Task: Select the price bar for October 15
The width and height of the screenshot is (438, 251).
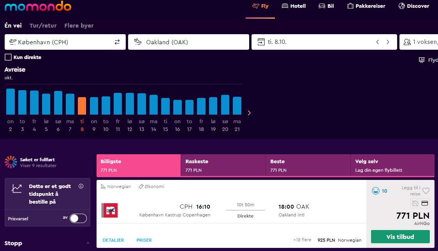Action: 165,106
